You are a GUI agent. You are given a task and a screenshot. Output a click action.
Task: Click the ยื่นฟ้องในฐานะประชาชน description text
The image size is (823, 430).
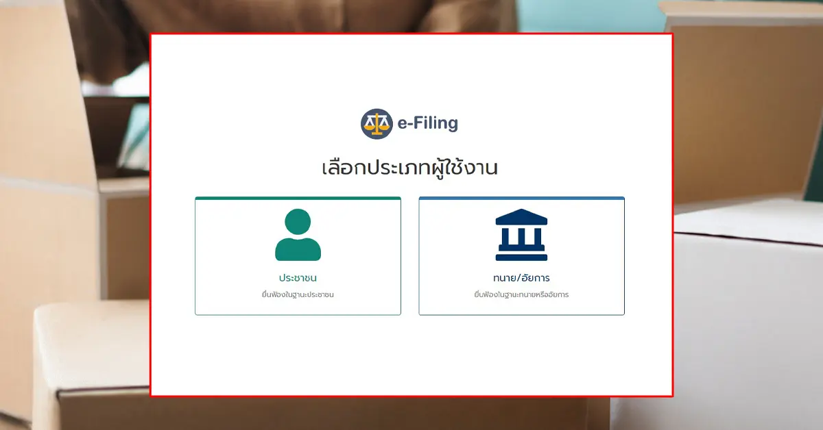coord(298,295)
